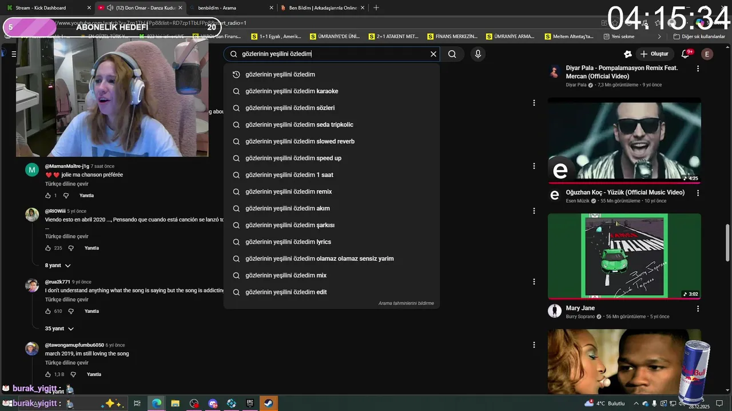Image resolution: width=732 pixels, height=411 pixels.
Task: Open Epic Games Launcher from taskbar
Action: tap(250, 403)
